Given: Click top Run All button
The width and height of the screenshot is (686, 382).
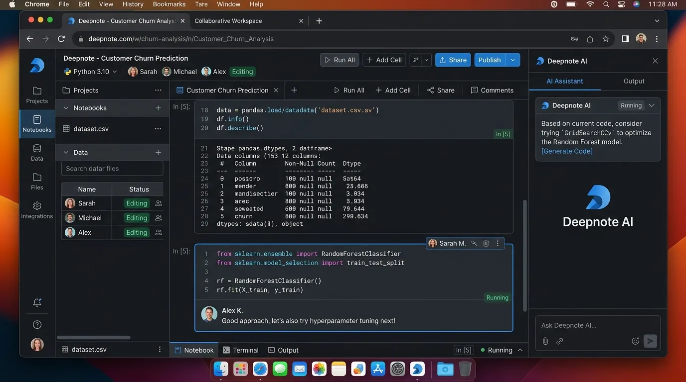Looking at the screenshot, I should (340, 60).
